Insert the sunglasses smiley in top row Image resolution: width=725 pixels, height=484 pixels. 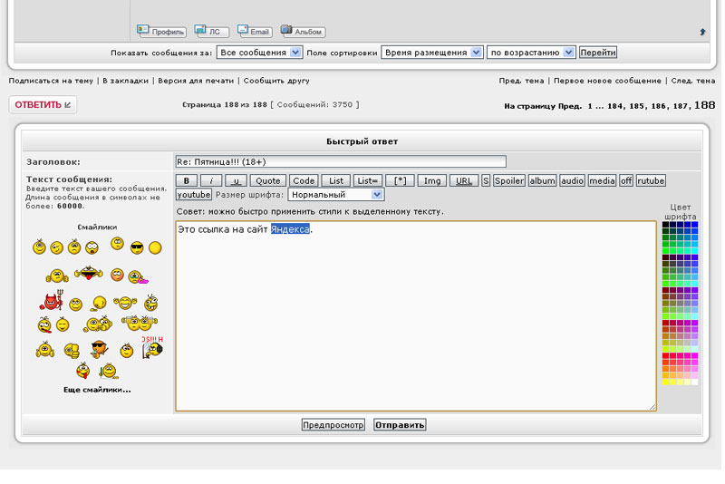click(137, 247)
